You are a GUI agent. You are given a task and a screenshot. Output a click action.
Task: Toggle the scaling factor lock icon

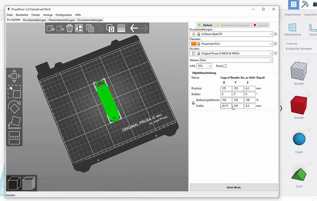click(193, 103)
